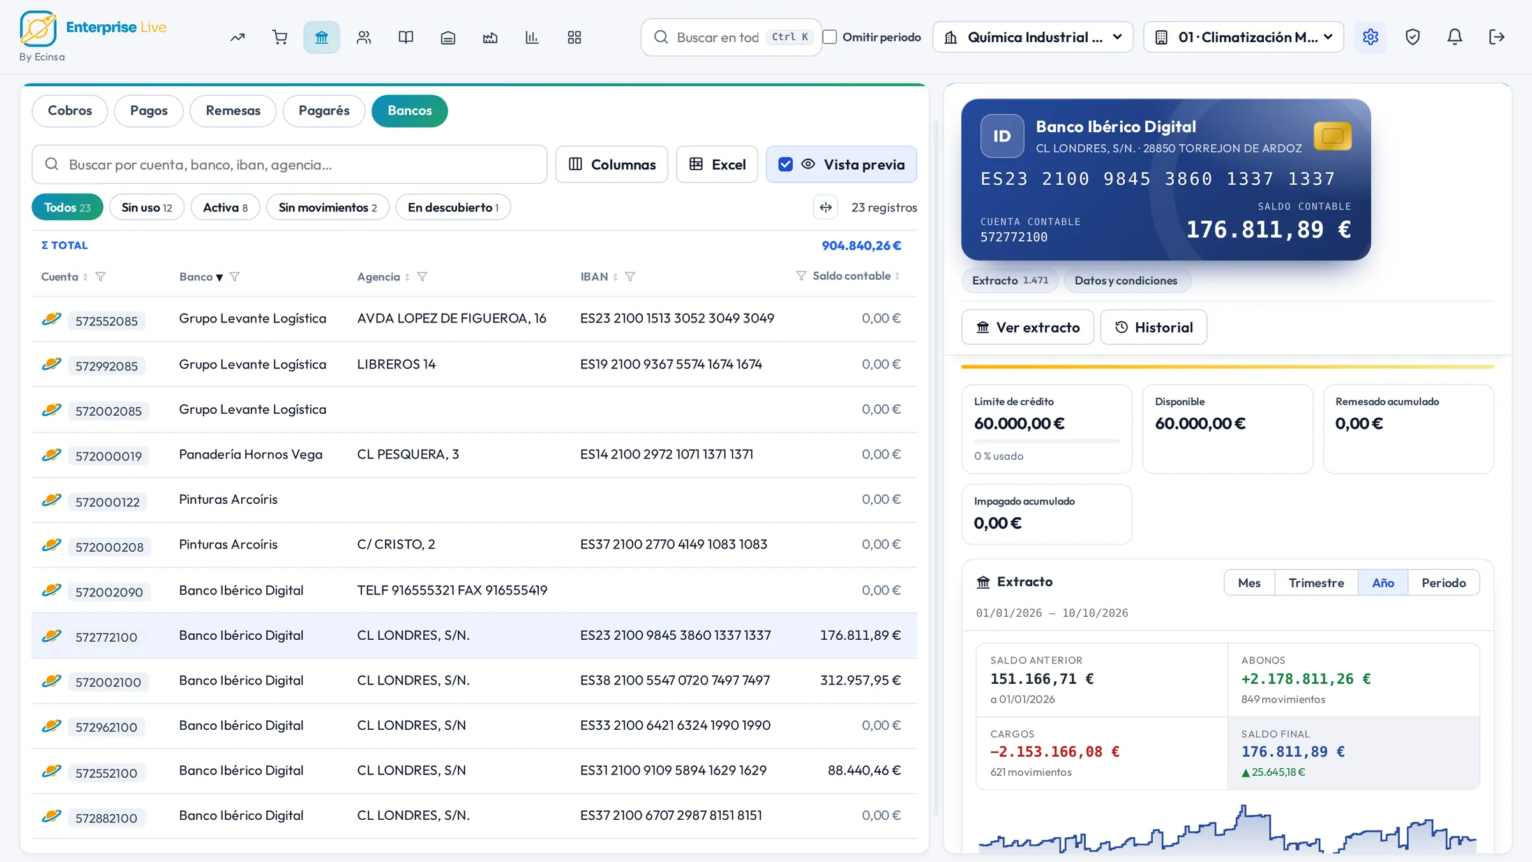
Task: Open settings gear icon
Action: 1371,37
